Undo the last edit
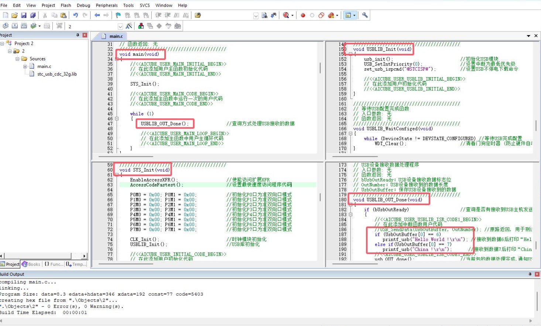The image size is (541, 326). click(75, 15)
